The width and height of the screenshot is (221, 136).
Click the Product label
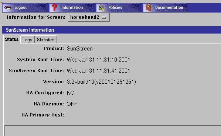(x=54, y=49)
